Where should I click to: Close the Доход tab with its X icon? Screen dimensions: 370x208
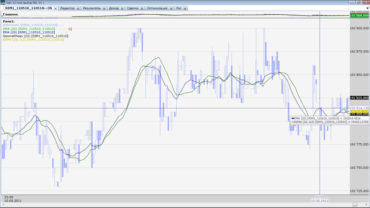point(122,8)
